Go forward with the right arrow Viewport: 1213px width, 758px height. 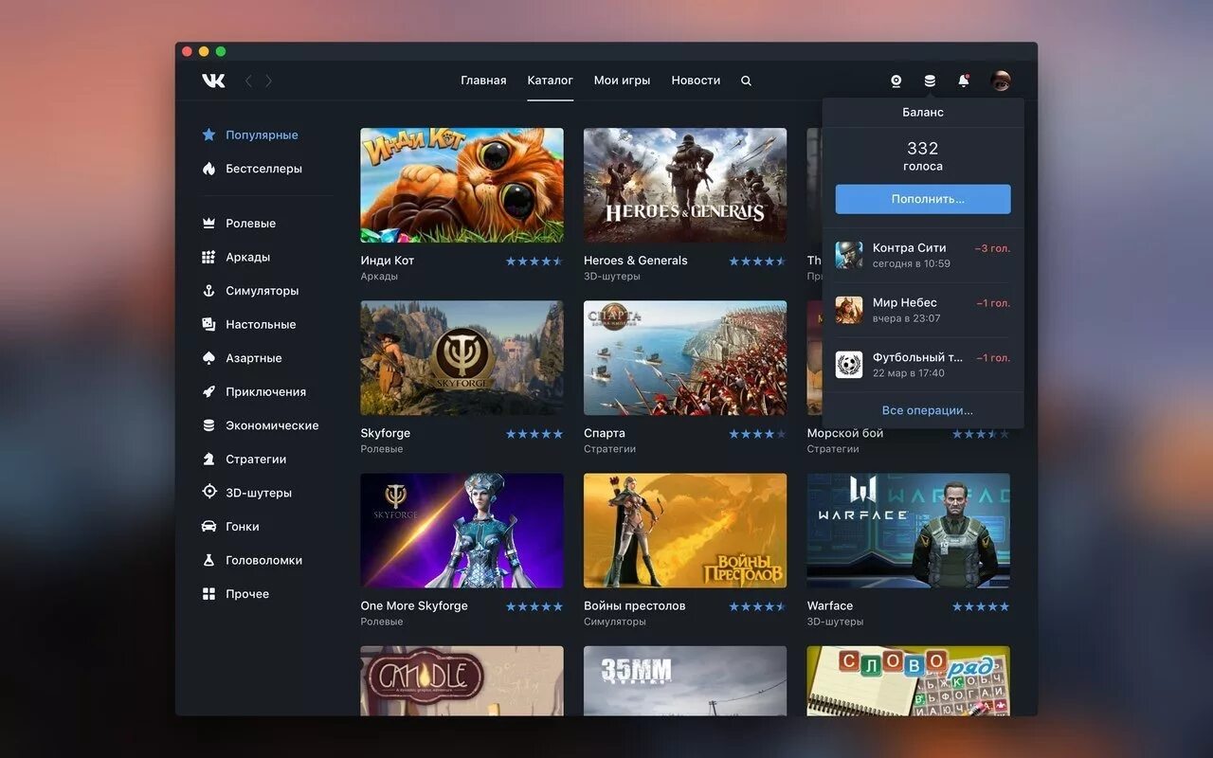pyautogui.click(x=269, y=81)
